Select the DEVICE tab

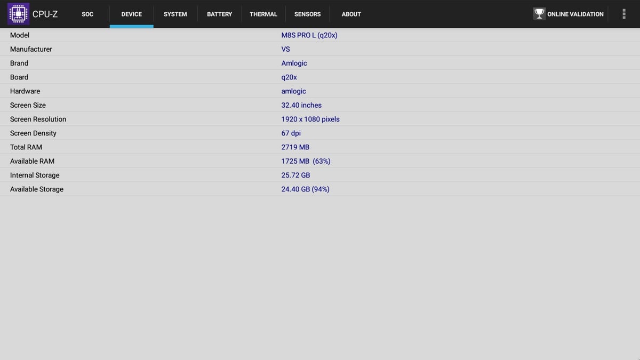click(131, 14)
